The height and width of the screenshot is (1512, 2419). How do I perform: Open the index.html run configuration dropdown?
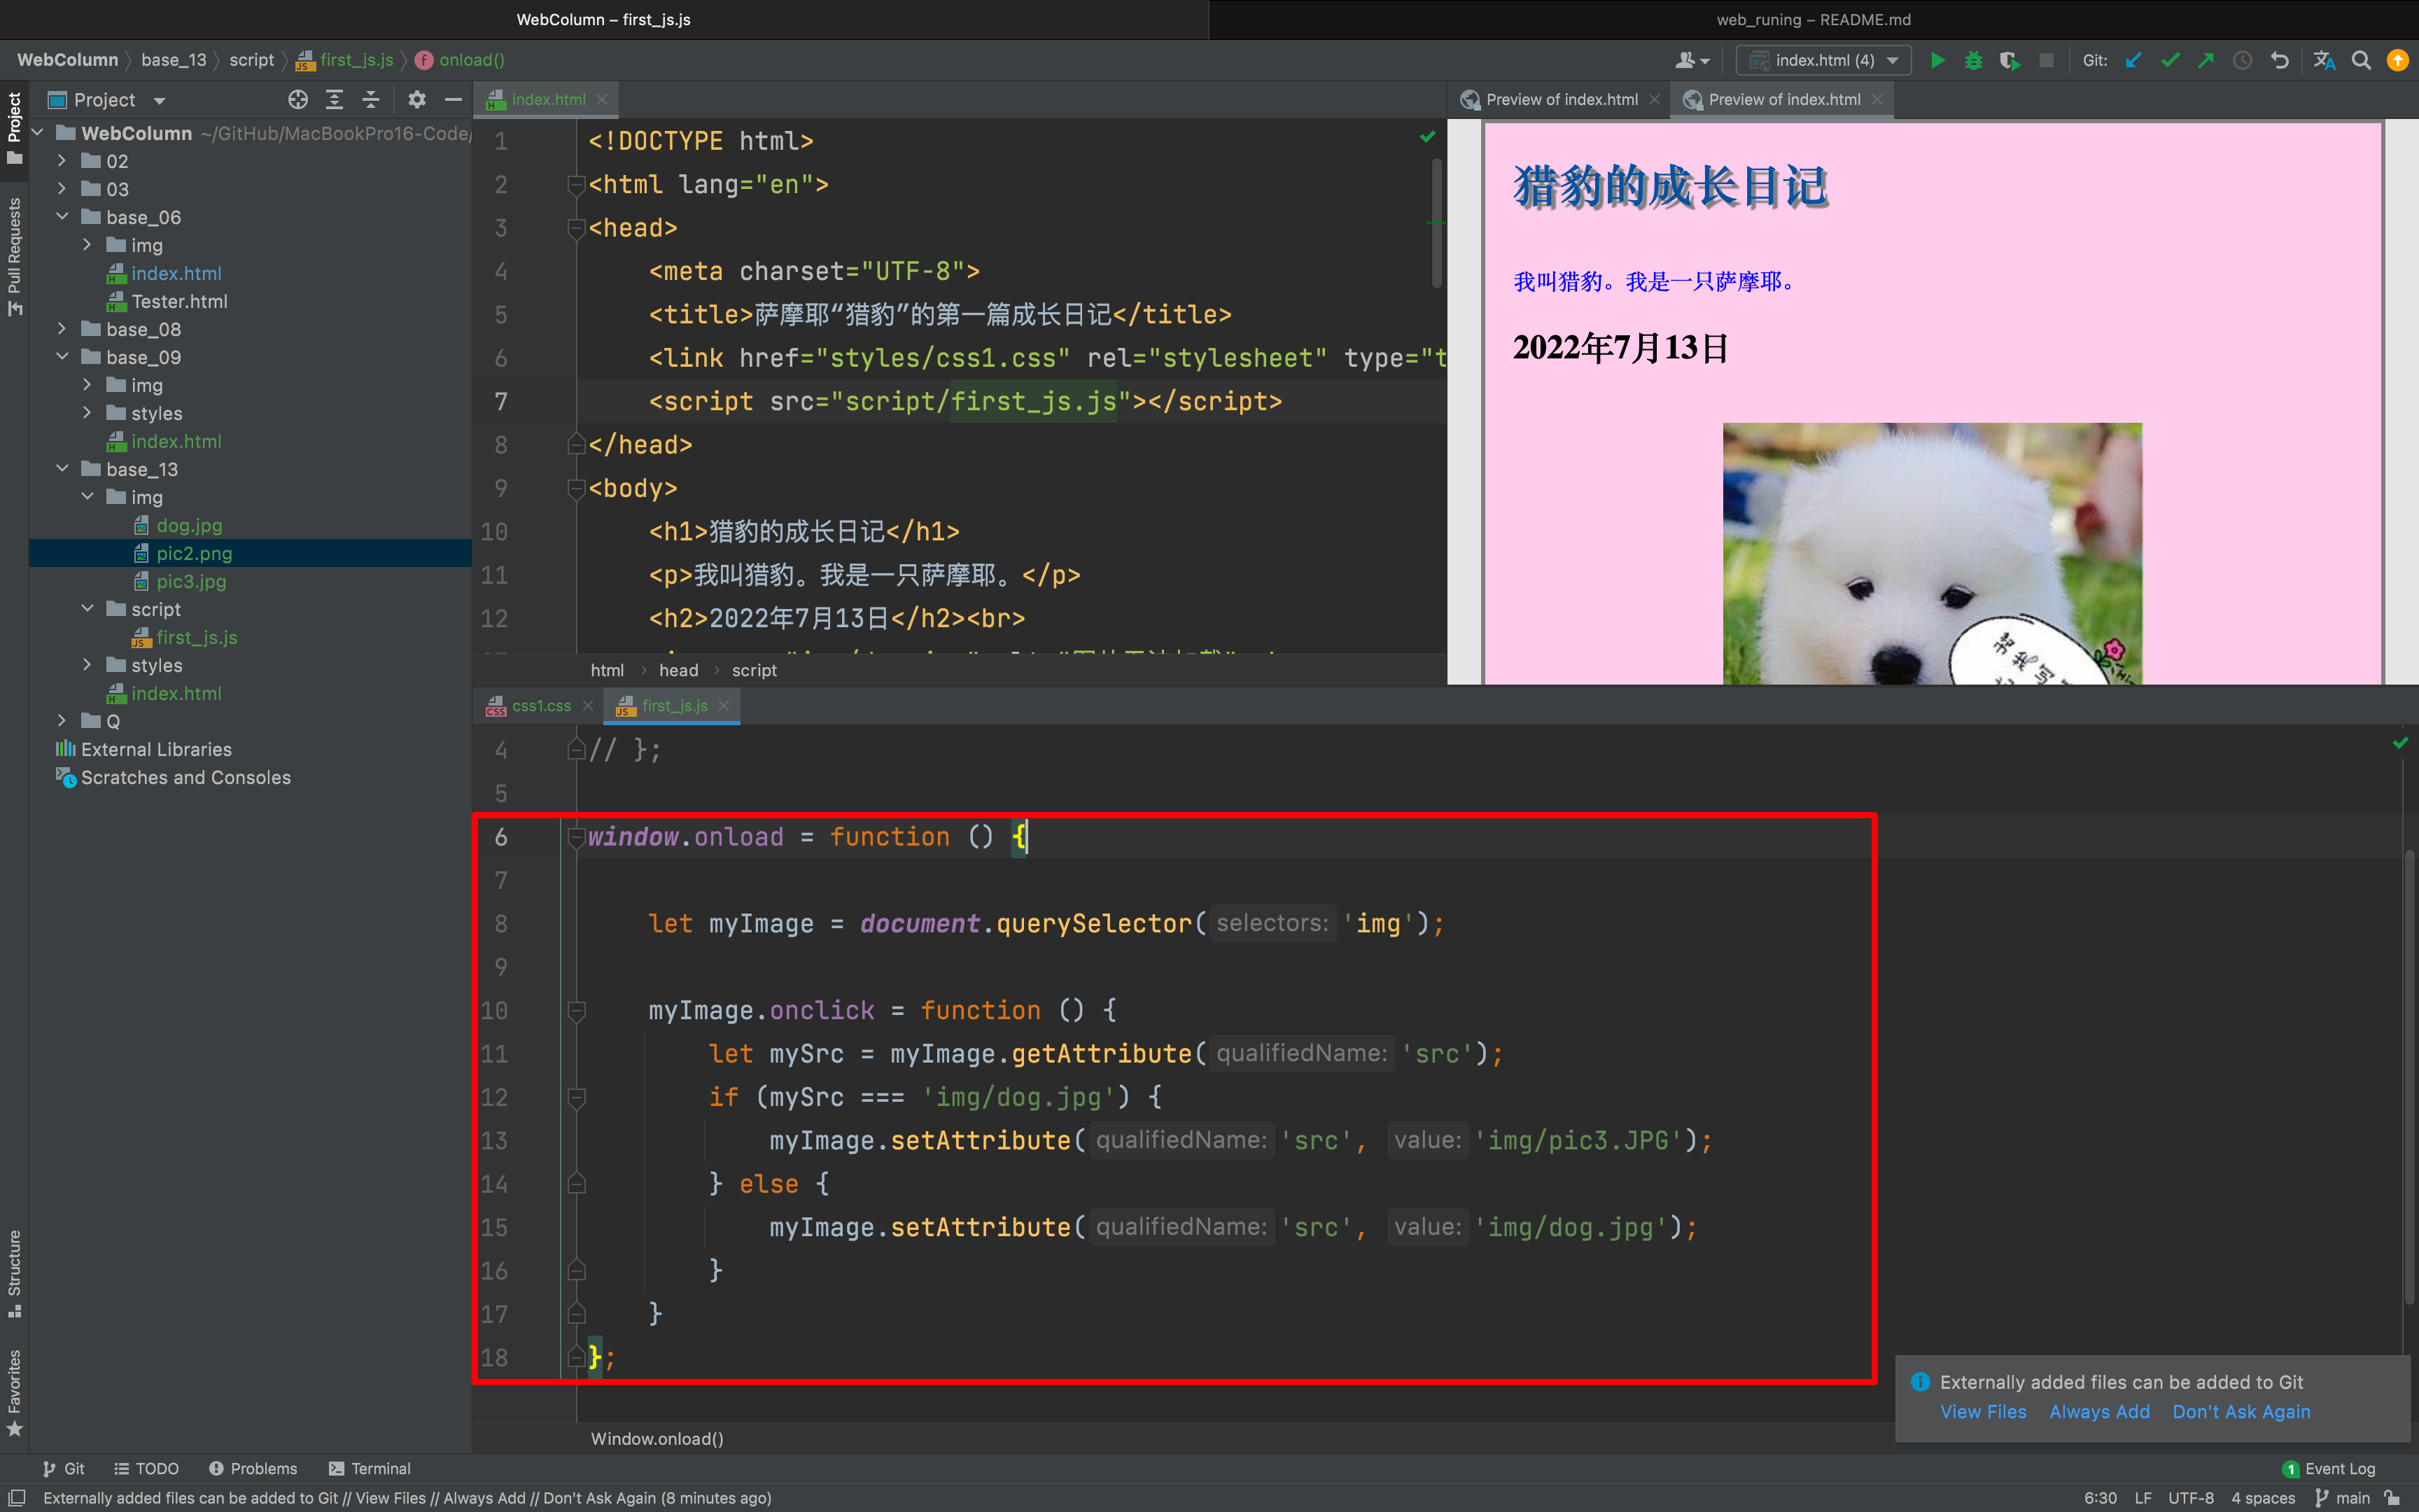point(1824,60)
